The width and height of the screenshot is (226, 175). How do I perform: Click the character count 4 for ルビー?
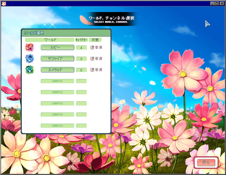point(81,48)
